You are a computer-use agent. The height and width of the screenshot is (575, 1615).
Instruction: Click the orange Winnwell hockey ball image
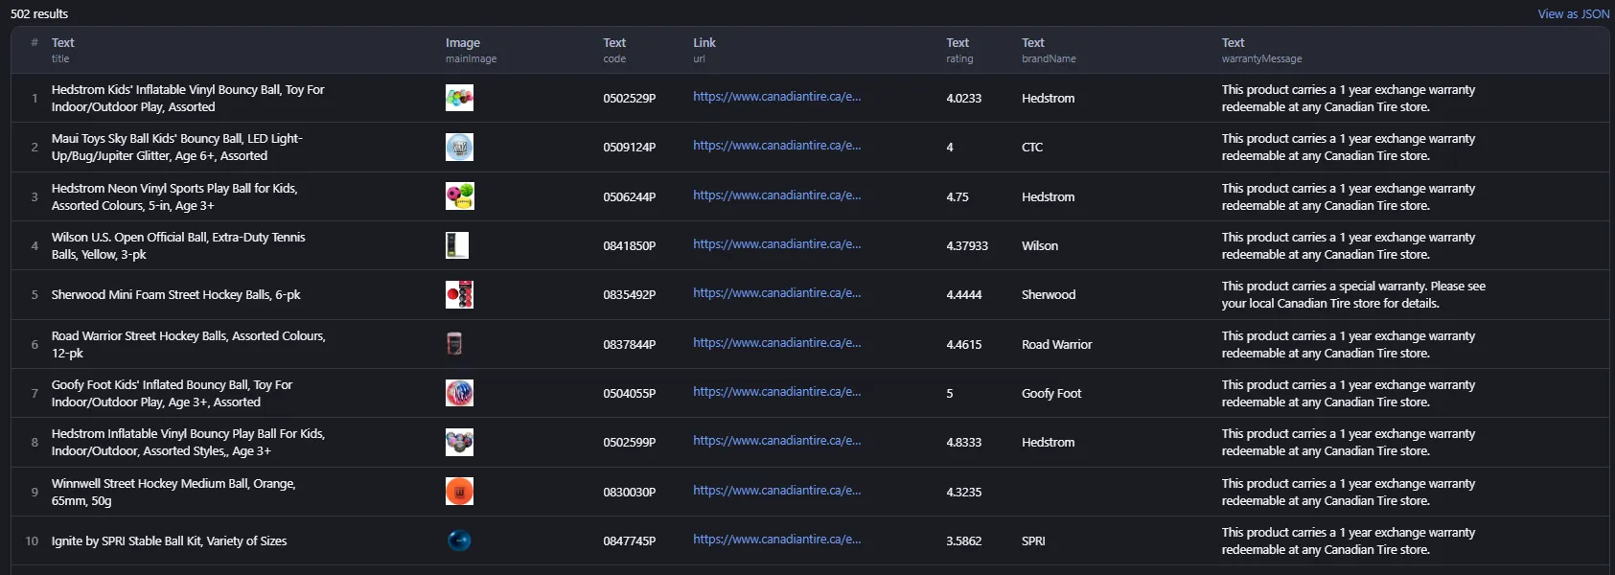click(459, 492)
